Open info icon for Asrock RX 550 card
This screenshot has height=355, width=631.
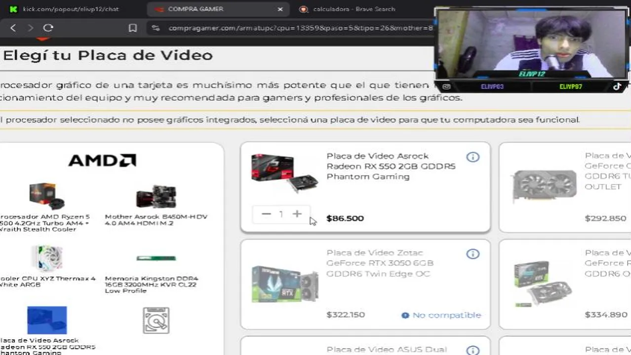tap(473, 157)
